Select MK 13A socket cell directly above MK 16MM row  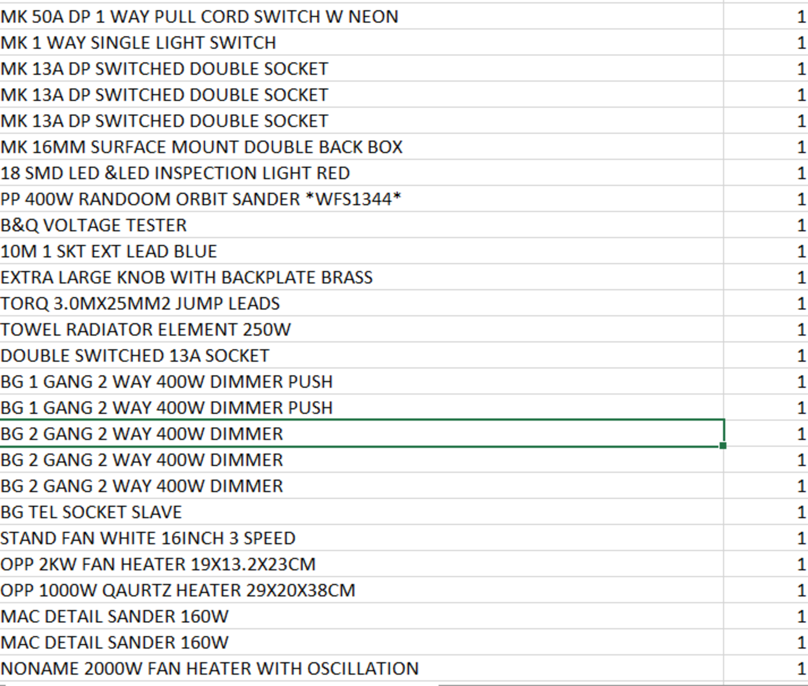click(361, 121)
